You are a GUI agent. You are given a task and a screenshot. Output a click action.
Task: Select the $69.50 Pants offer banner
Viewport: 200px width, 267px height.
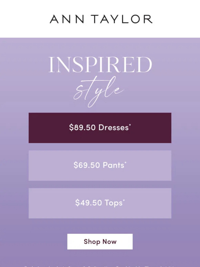(100, 166)
